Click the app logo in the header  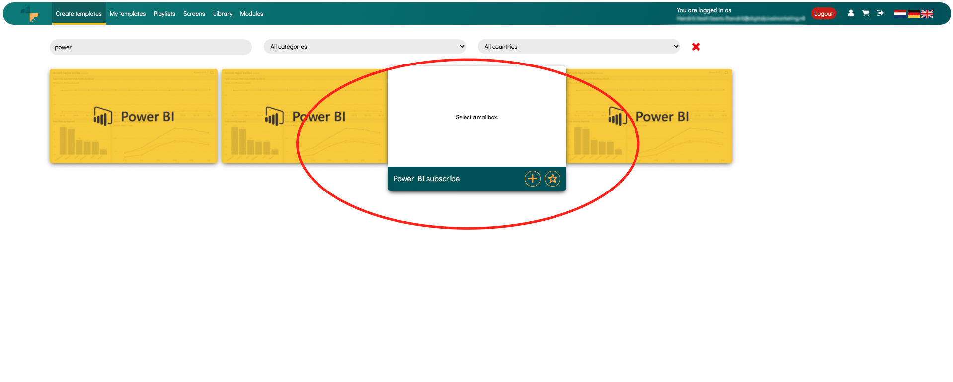[30, 14]
